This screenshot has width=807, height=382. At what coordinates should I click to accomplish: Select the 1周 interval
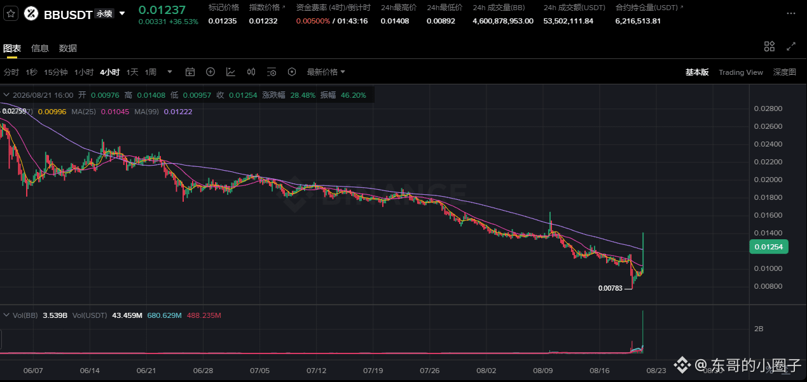(151, 72)
